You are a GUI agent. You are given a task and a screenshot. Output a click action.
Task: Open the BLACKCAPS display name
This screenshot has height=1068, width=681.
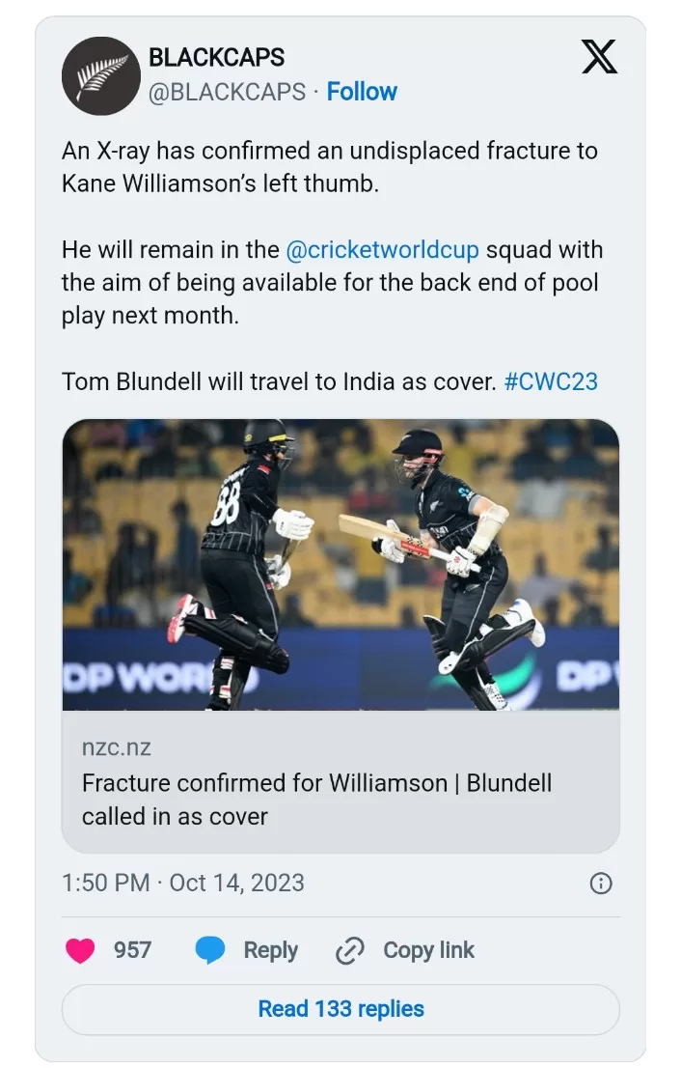click(216, 57)
